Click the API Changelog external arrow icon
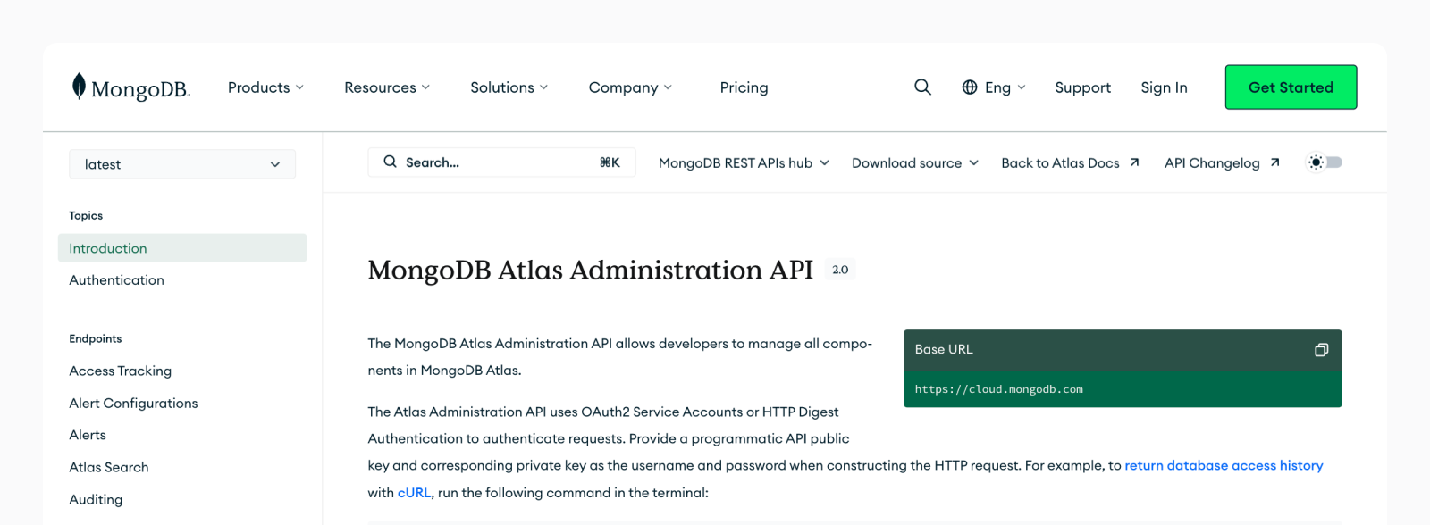Viewport: 1430px width, 525px height. pos(1274,162)
